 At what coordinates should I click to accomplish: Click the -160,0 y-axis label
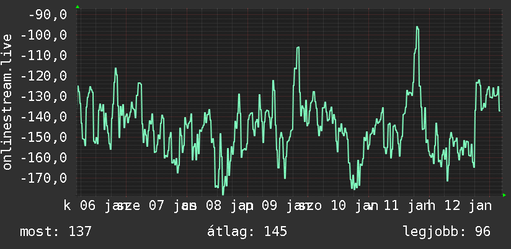(44, 158)
